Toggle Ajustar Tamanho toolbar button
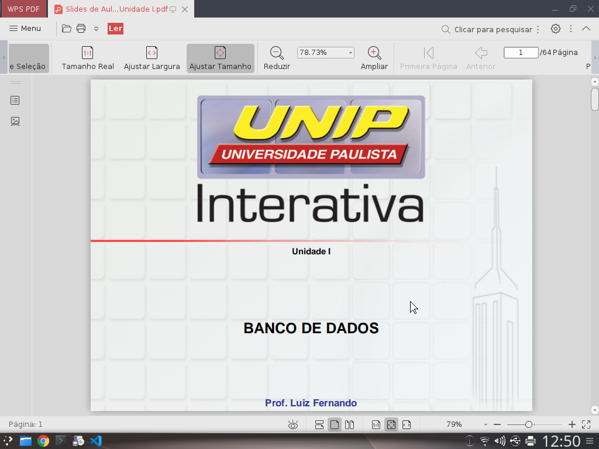 [x=221, y=58]
